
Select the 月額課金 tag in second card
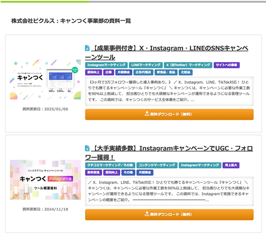[145, 173]
